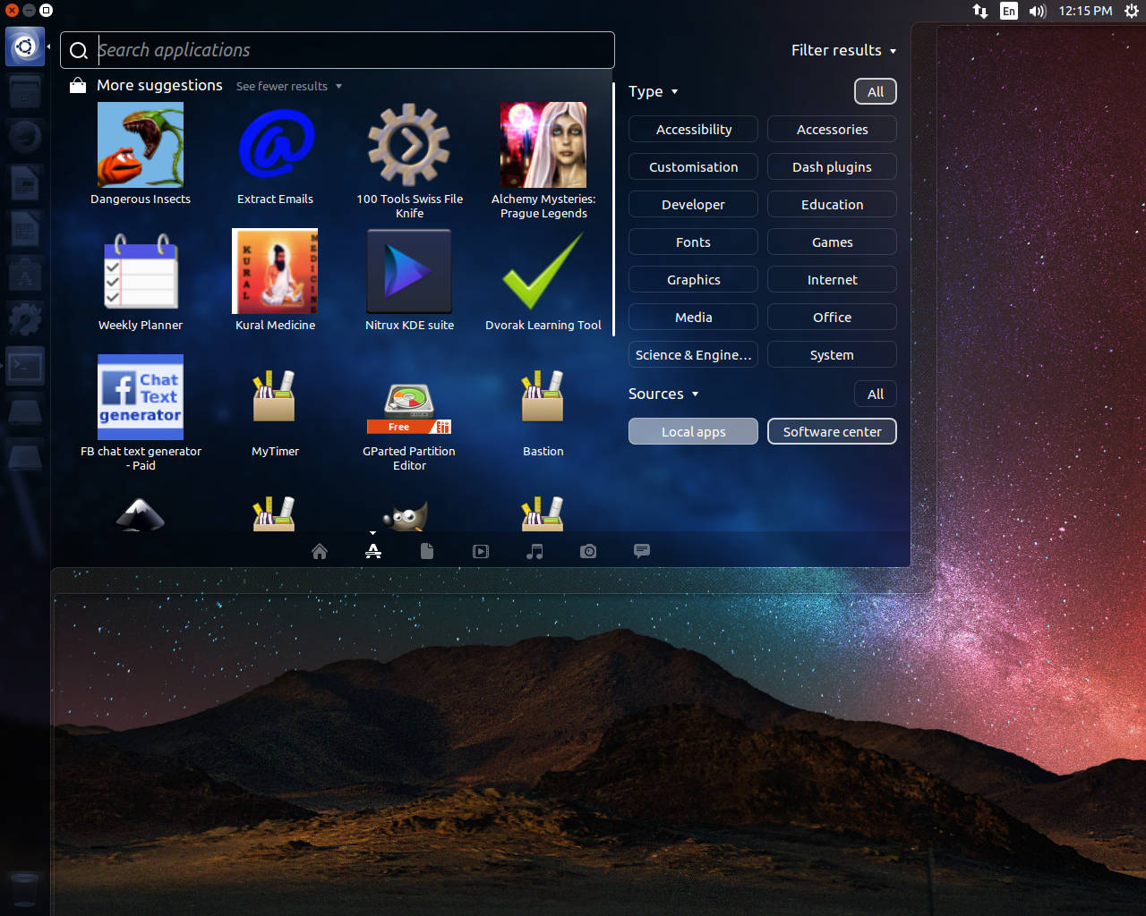Click See fewer results expander

(288, 86)
